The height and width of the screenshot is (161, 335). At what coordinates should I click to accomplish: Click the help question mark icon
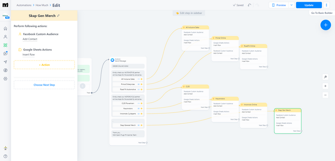pyautogui.click(x=5, y=156)
